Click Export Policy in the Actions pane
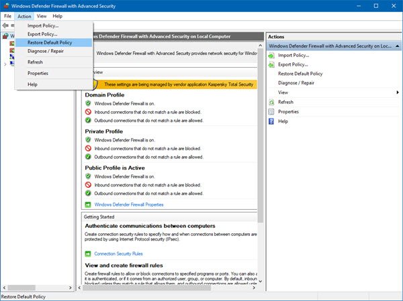 coord(293,64)
